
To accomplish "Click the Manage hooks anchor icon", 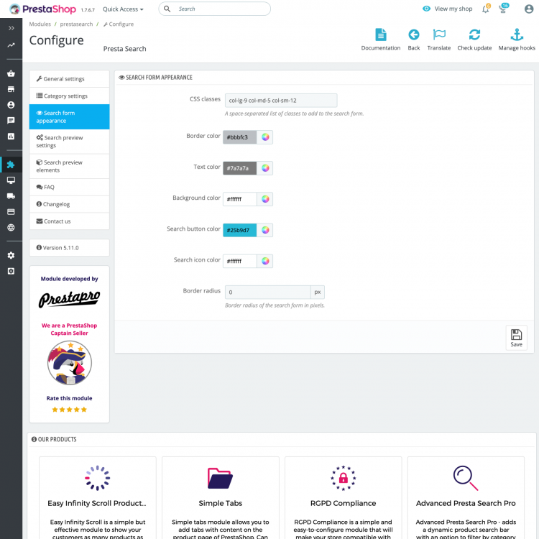I will coord(517,34).
